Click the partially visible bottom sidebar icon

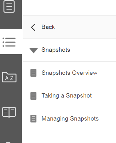coord(8,142)
